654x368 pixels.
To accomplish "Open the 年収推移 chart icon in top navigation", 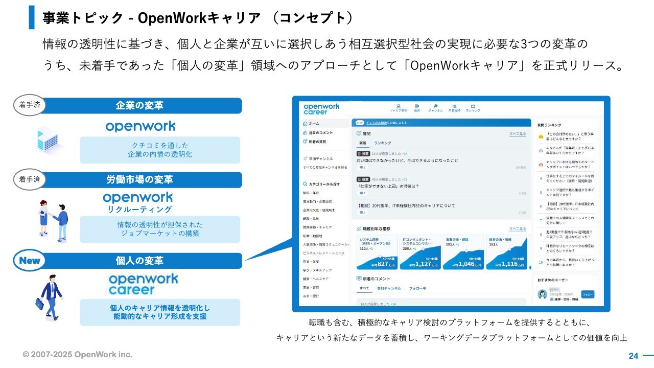I will click(x=454, y=106).
